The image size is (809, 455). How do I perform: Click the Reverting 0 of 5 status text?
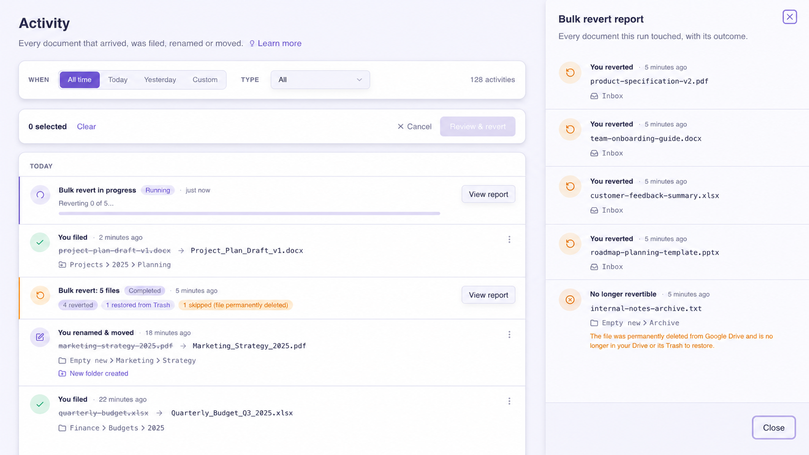[x=86, y=204]
